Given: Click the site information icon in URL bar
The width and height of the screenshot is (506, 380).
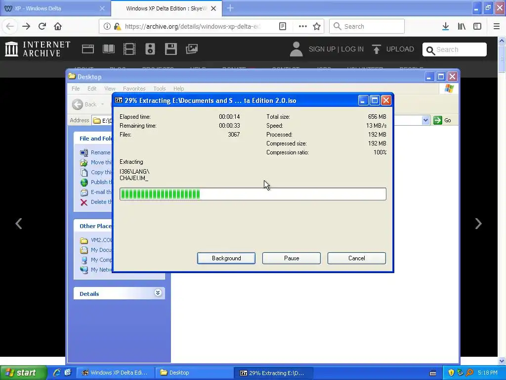Looking at the screenshot, I should [107, 26].
